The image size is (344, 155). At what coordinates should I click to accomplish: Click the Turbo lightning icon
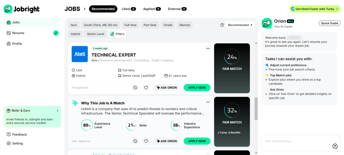click(293, 9)
